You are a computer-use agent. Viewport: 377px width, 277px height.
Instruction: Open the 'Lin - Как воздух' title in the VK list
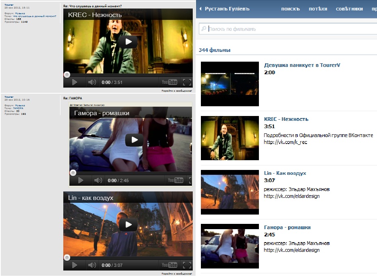point(285,173)
